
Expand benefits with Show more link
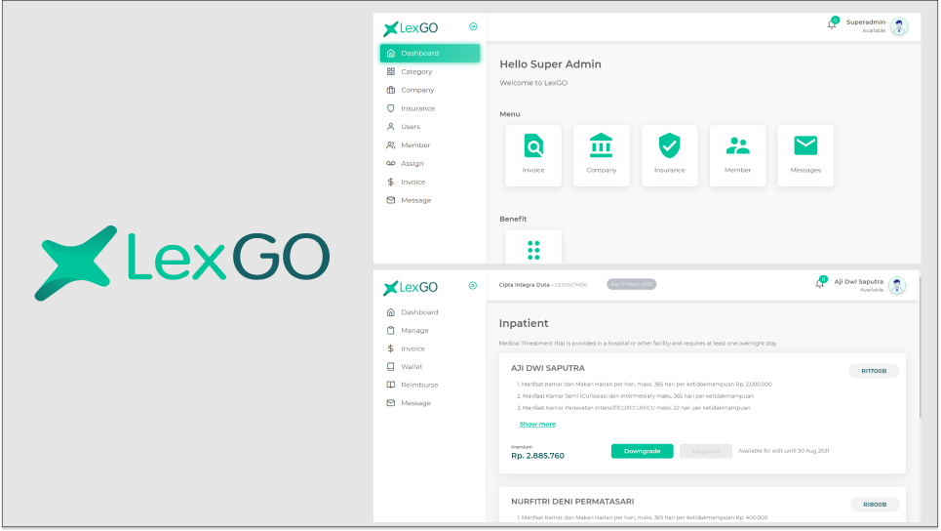click(537, 424)
